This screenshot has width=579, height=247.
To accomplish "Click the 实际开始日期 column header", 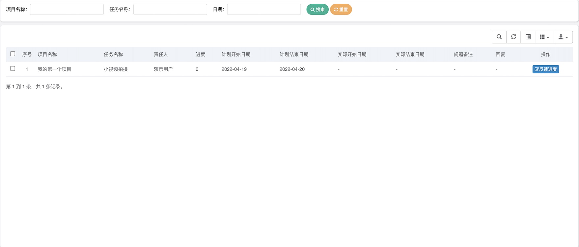I will click(x=352, y=54).
